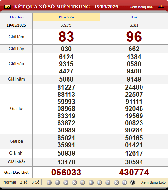The image size is (168, 190).
Task: Click Giải ba number 35991
Action: point(66,145)
